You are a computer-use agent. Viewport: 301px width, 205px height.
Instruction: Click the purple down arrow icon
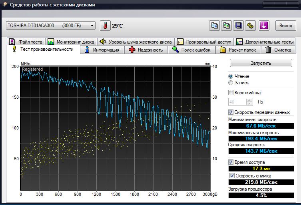pos(264,26)
